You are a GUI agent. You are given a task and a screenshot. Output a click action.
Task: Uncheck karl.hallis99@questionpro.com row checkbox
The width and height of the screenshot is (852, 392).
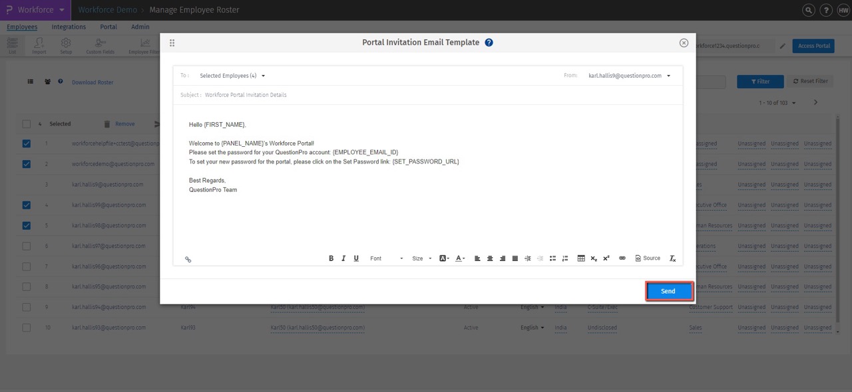coord(27,205)
